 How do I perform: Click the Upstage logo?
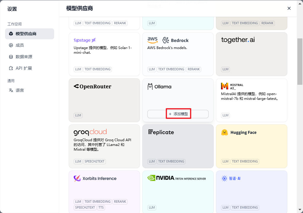(85, 40)
